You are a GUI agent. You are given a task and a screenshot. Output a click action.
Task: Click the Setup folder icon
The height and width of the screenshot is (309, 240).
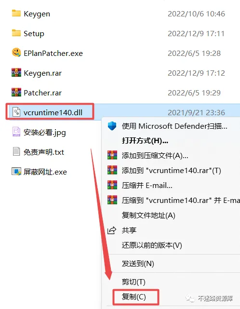[x=16, y=33]
